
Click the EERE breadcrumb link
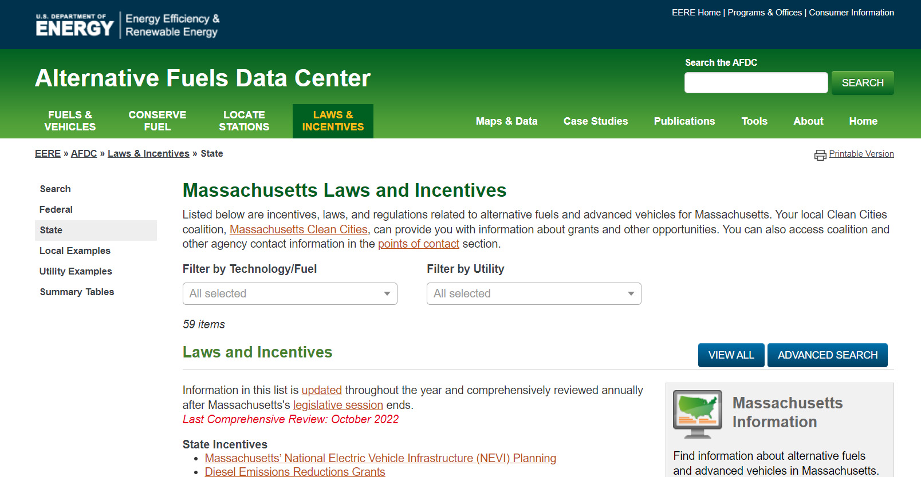(x=48, y=153)
